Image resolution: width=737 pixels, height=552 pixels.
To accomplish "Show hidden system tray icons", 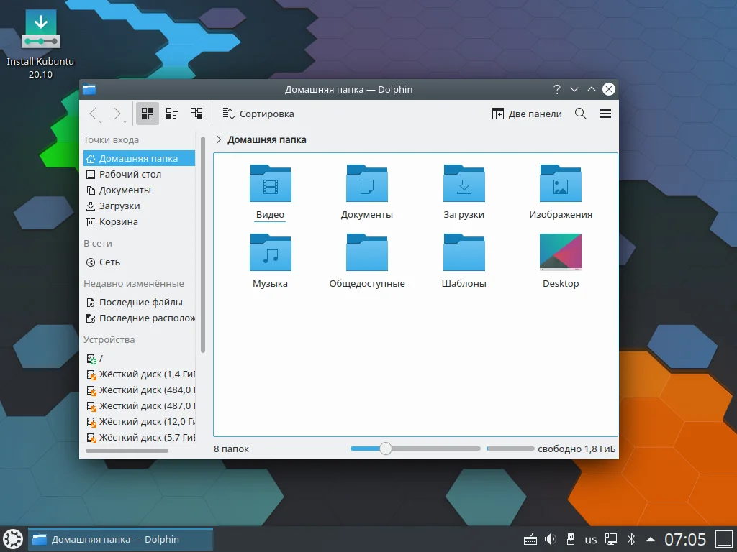I will 651,539.
